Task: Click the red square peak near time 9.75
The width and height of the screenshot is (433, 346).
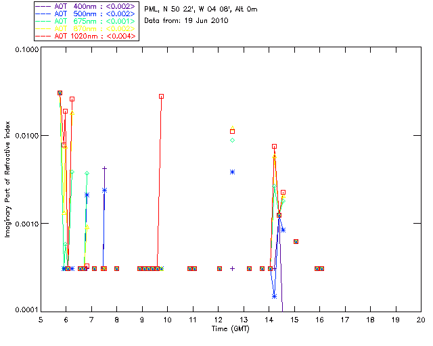Action: (161, 96)
